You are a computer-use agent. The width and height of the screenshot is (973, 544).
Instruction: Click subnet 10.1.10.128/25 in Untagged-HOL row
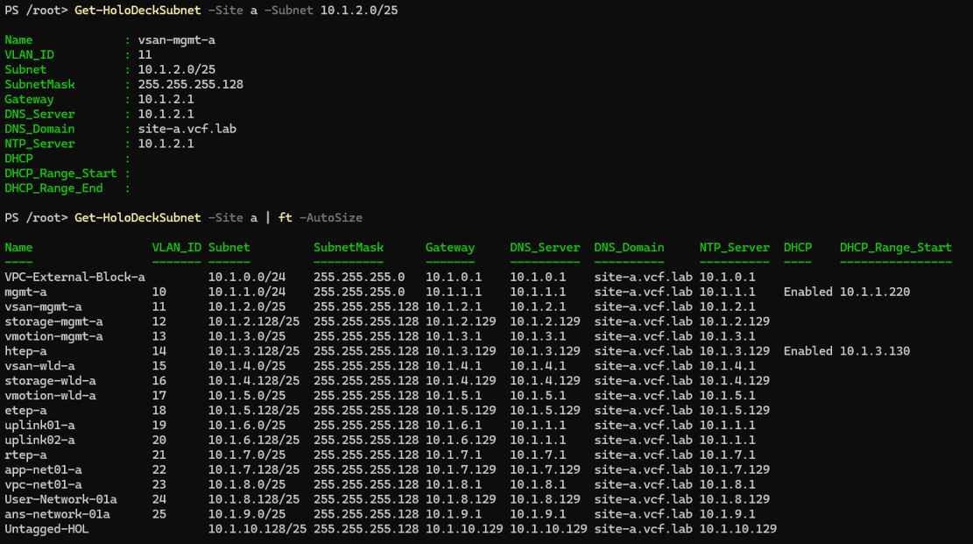click(x=257, y=530)
